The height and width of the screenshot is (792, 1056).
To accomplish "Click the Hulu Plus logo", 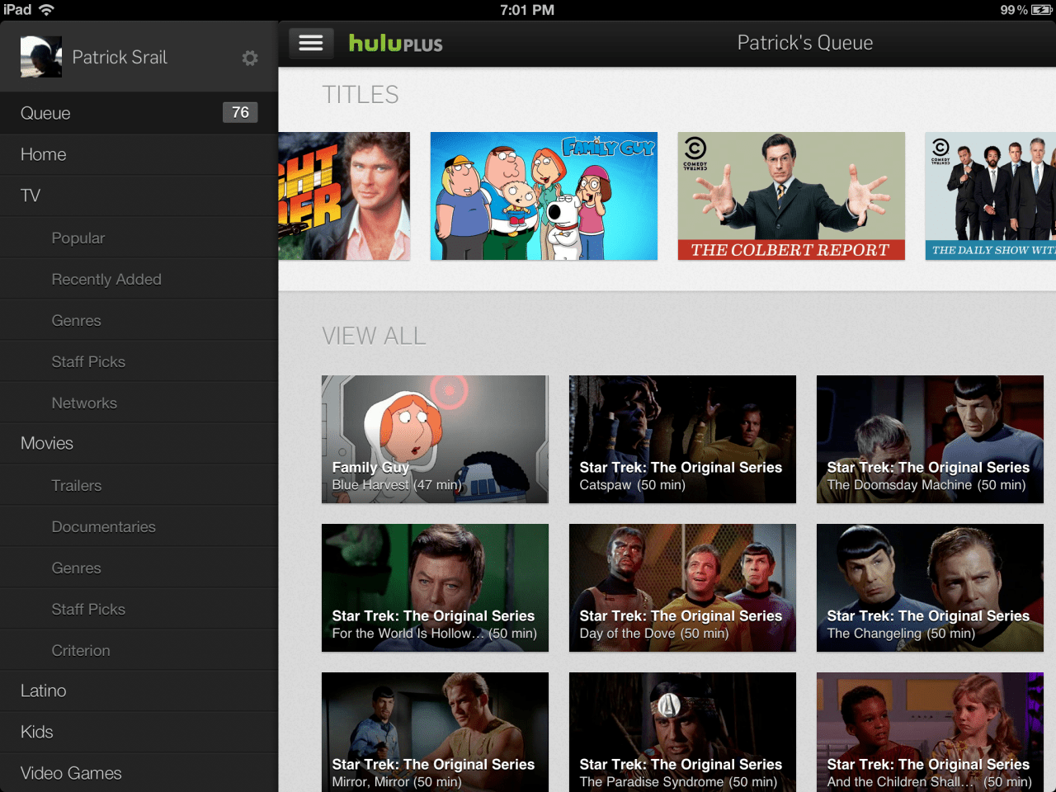I will (396, 43).
